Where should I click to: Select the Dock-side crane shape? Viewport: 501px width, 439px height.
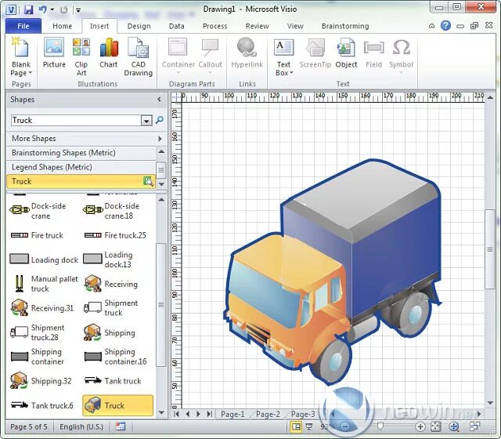pos(43,211)
